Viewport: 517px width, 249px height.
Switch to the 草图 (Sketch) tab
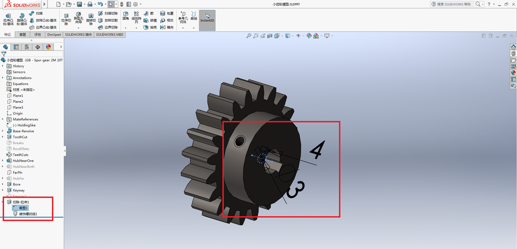point(23,34)
